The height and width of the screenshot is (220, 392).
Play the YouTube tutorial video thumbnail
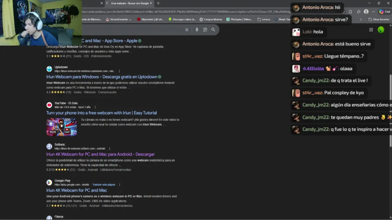(x=62, y=127)
